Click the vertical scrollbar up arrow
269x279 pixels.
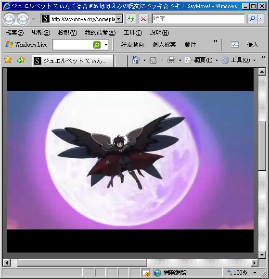pyautogui.click(x=262, y=72)
